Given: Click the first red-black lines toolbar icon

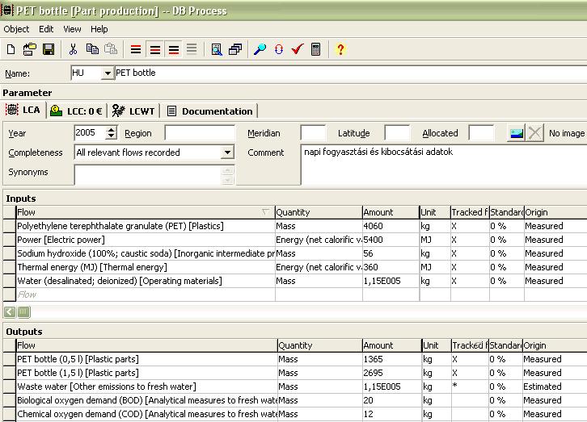Looking at the screenshot, I should pos(136,49).
